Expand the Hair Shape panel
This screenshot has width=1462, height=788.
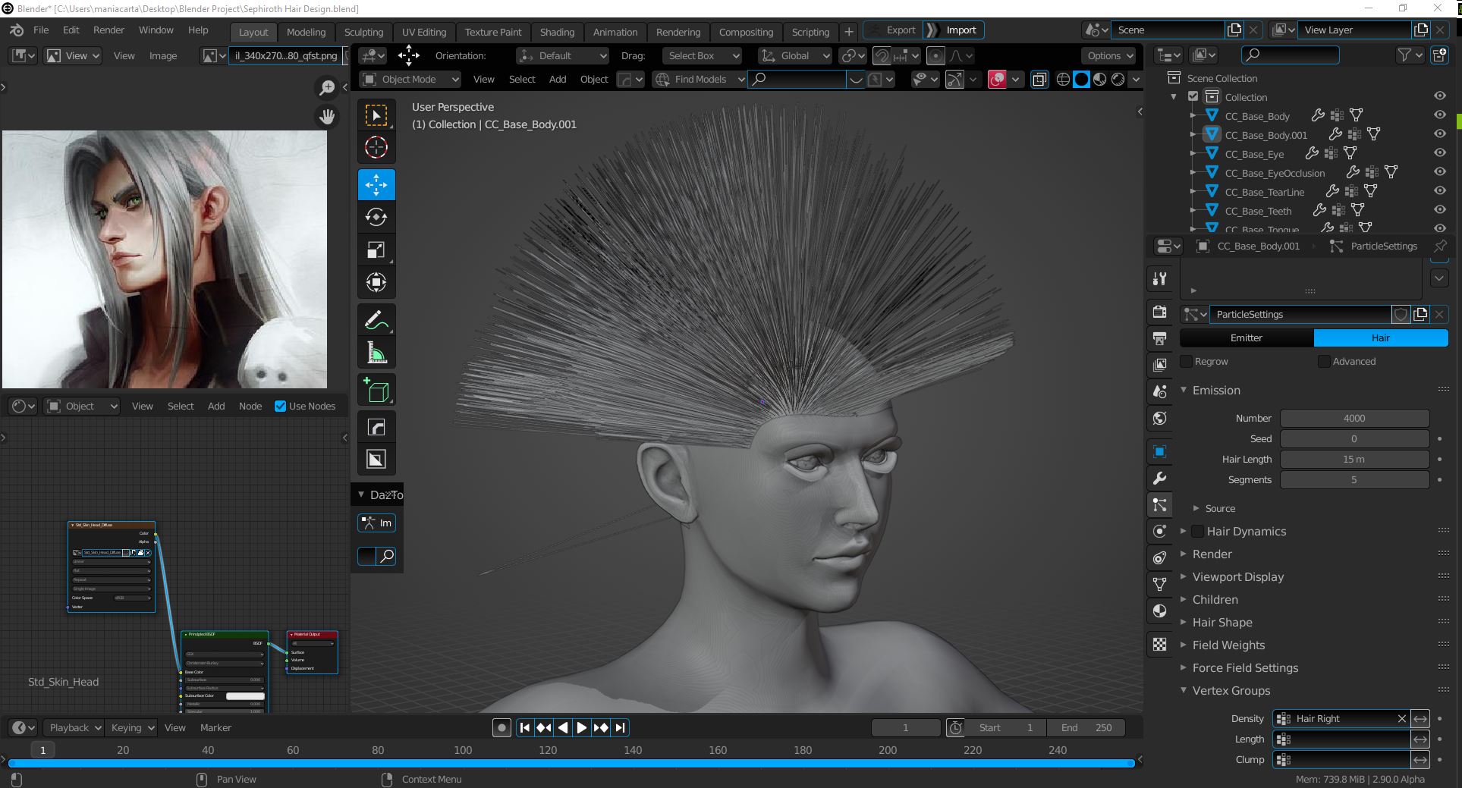1221,622
